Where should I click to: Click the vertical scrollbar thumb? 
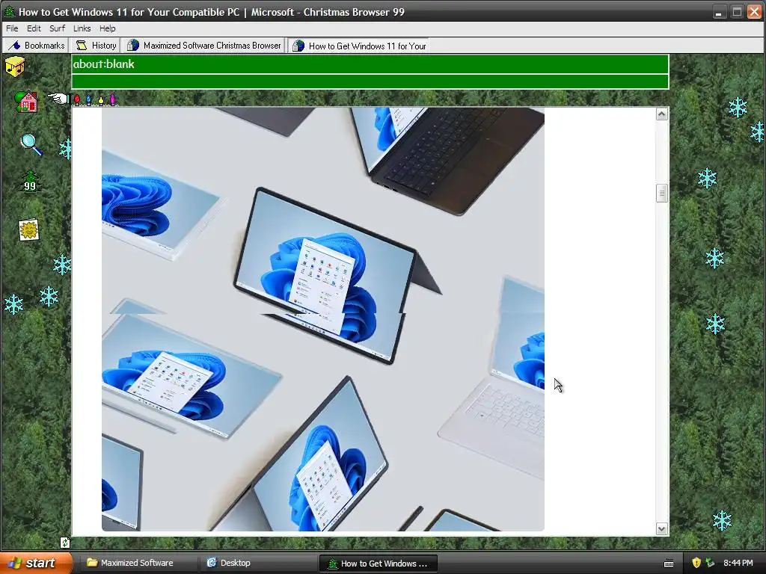point(662,193)
